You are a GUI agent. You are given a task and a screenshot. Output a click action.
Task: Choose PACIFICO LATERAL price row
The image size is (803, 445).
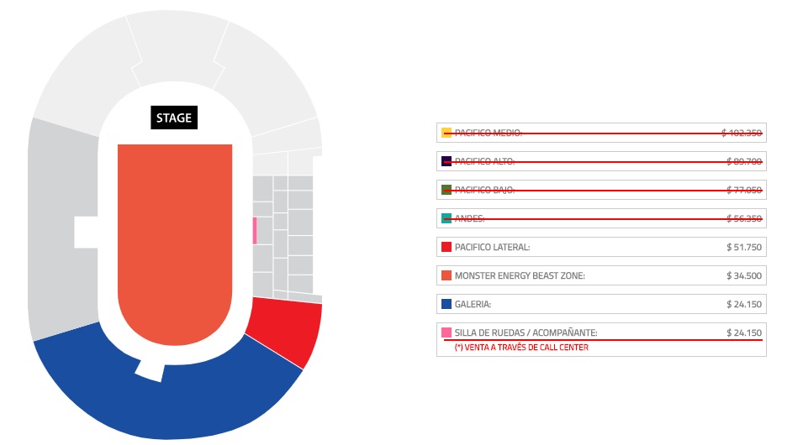(x=601, y=247)
